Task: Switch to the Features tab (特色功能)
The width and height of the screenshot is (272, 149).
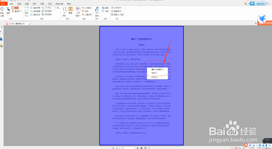Action: tap(59, 4)
